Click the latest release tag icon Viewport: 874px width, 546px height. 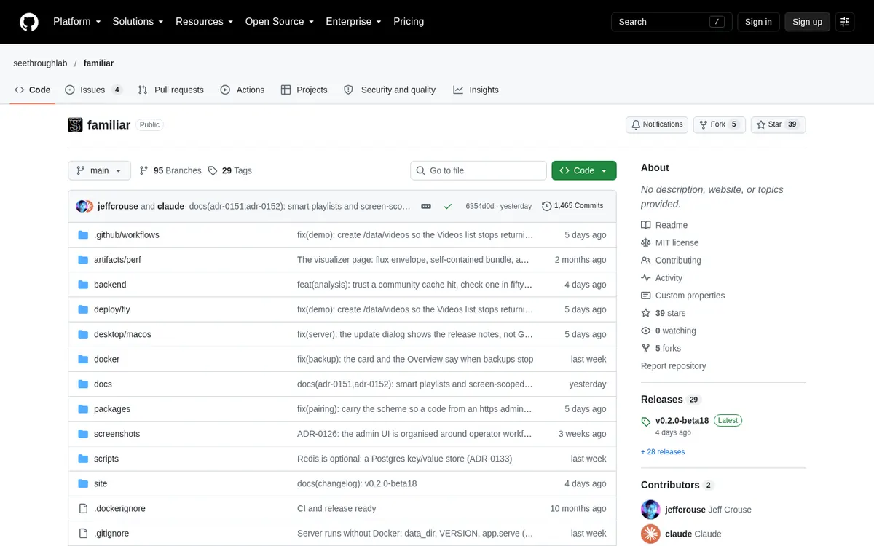(x=646, y=422)
